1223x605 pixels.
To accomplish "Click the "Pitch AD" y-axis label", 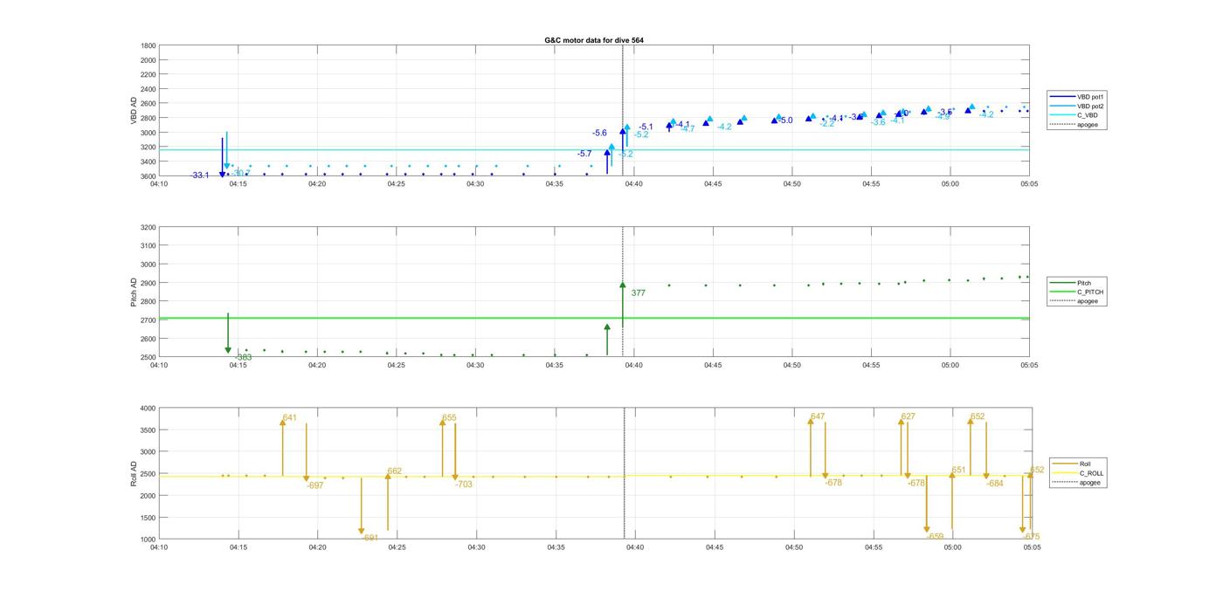I will pos(134,292).
